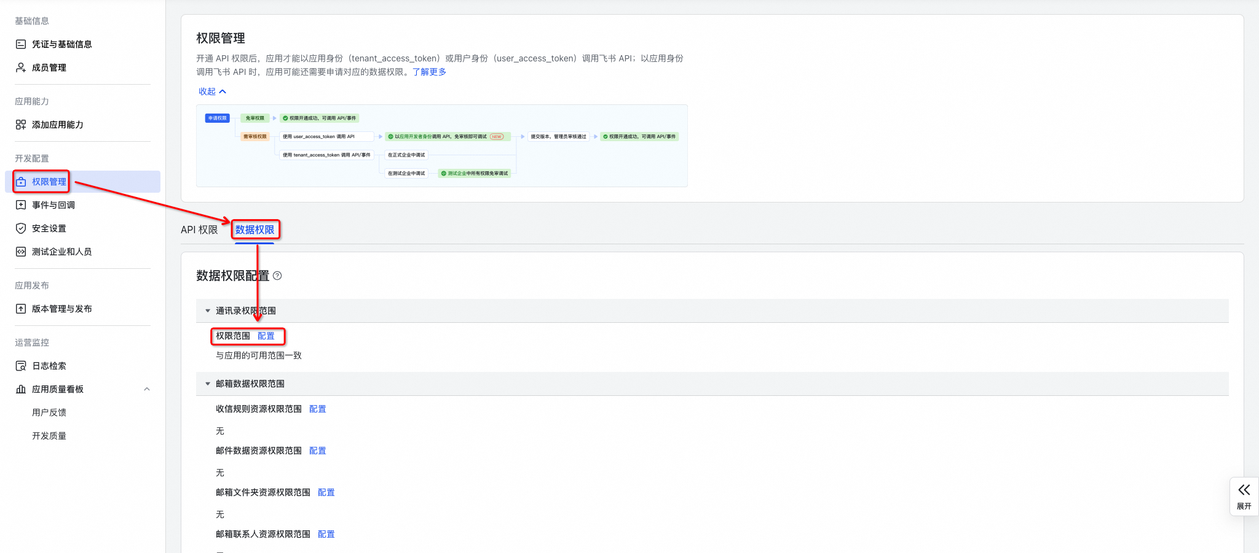Image resolution: width=1259 pixels, height=553 pixels.
Task: Click the help icon beside 数据权限配置
Action: (x=277, y=276)
